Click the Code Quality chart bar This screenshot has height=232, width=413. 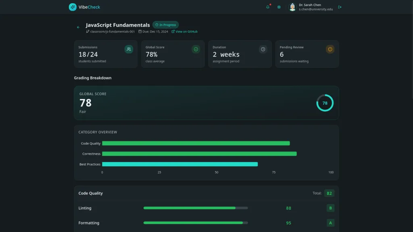[x=196, y=143]
